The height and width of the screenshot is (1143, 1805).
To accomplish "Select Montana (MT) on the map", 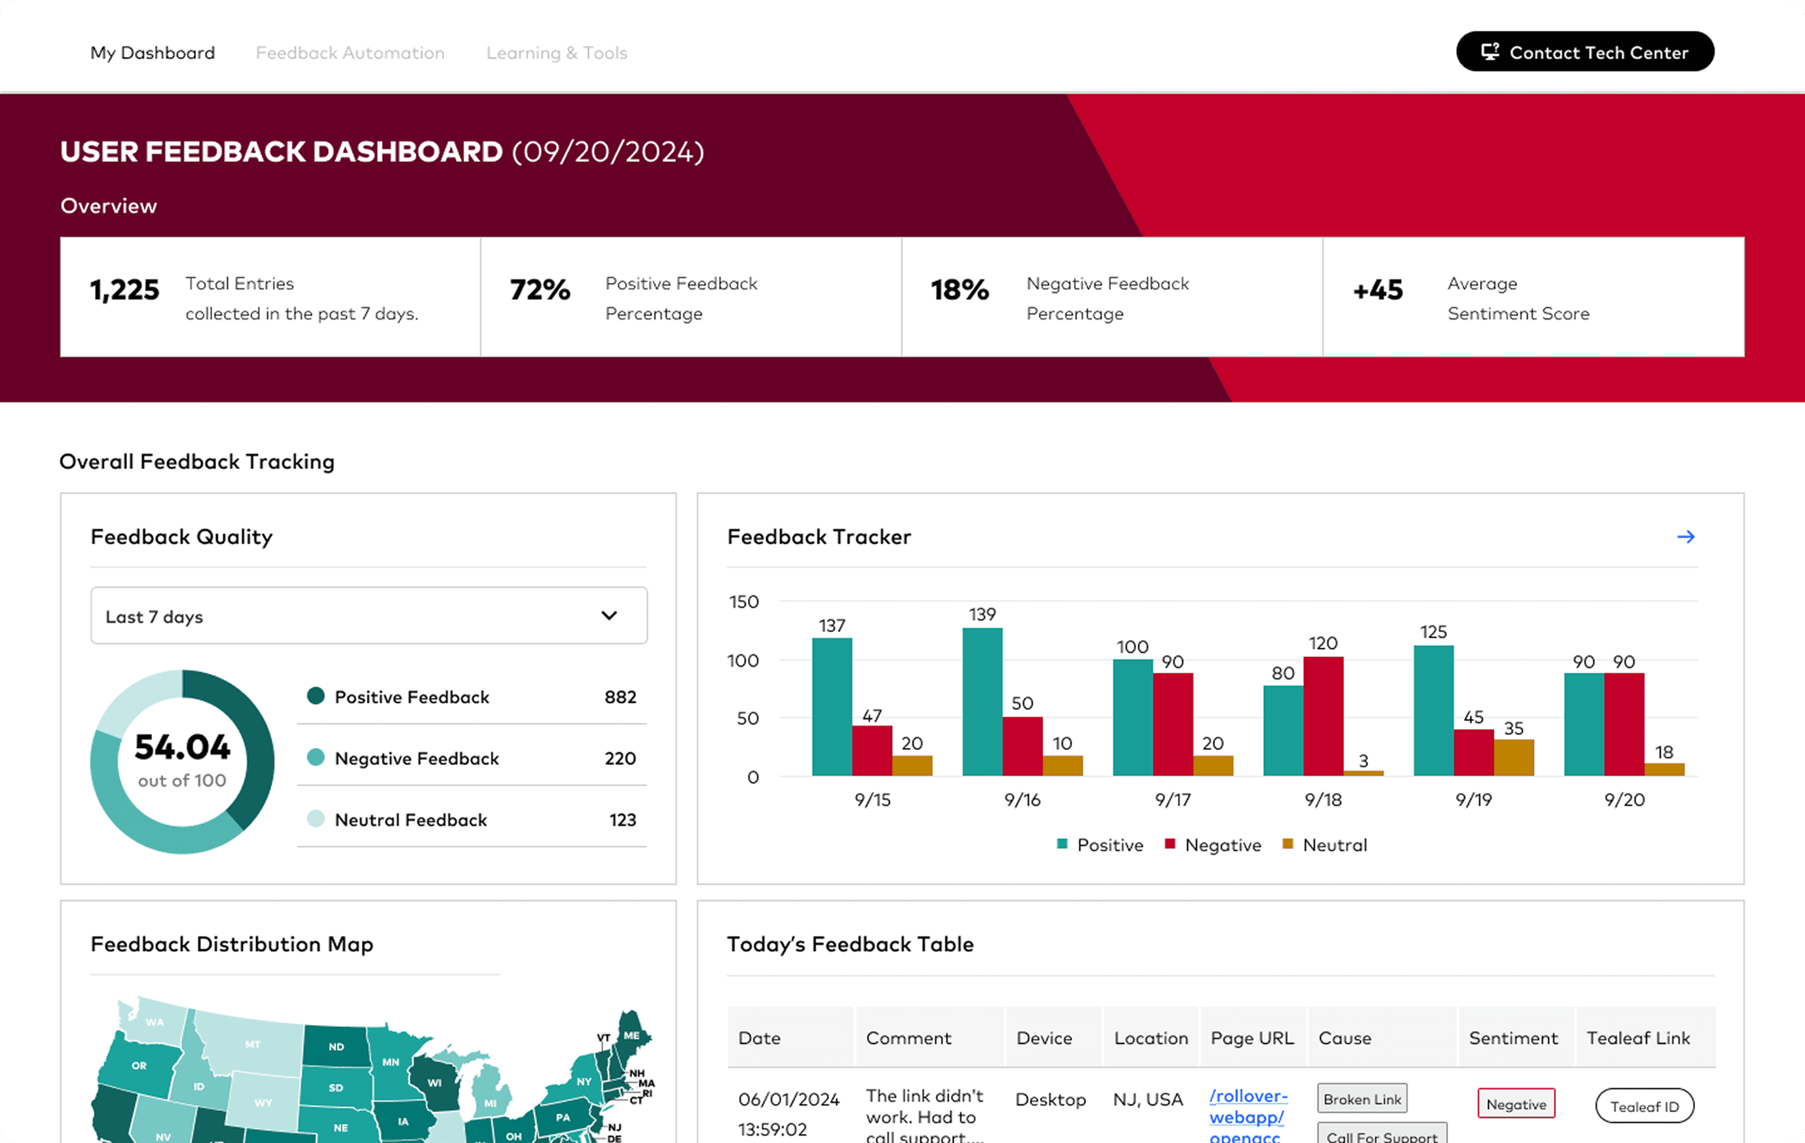I will (x=253, y=1043).
